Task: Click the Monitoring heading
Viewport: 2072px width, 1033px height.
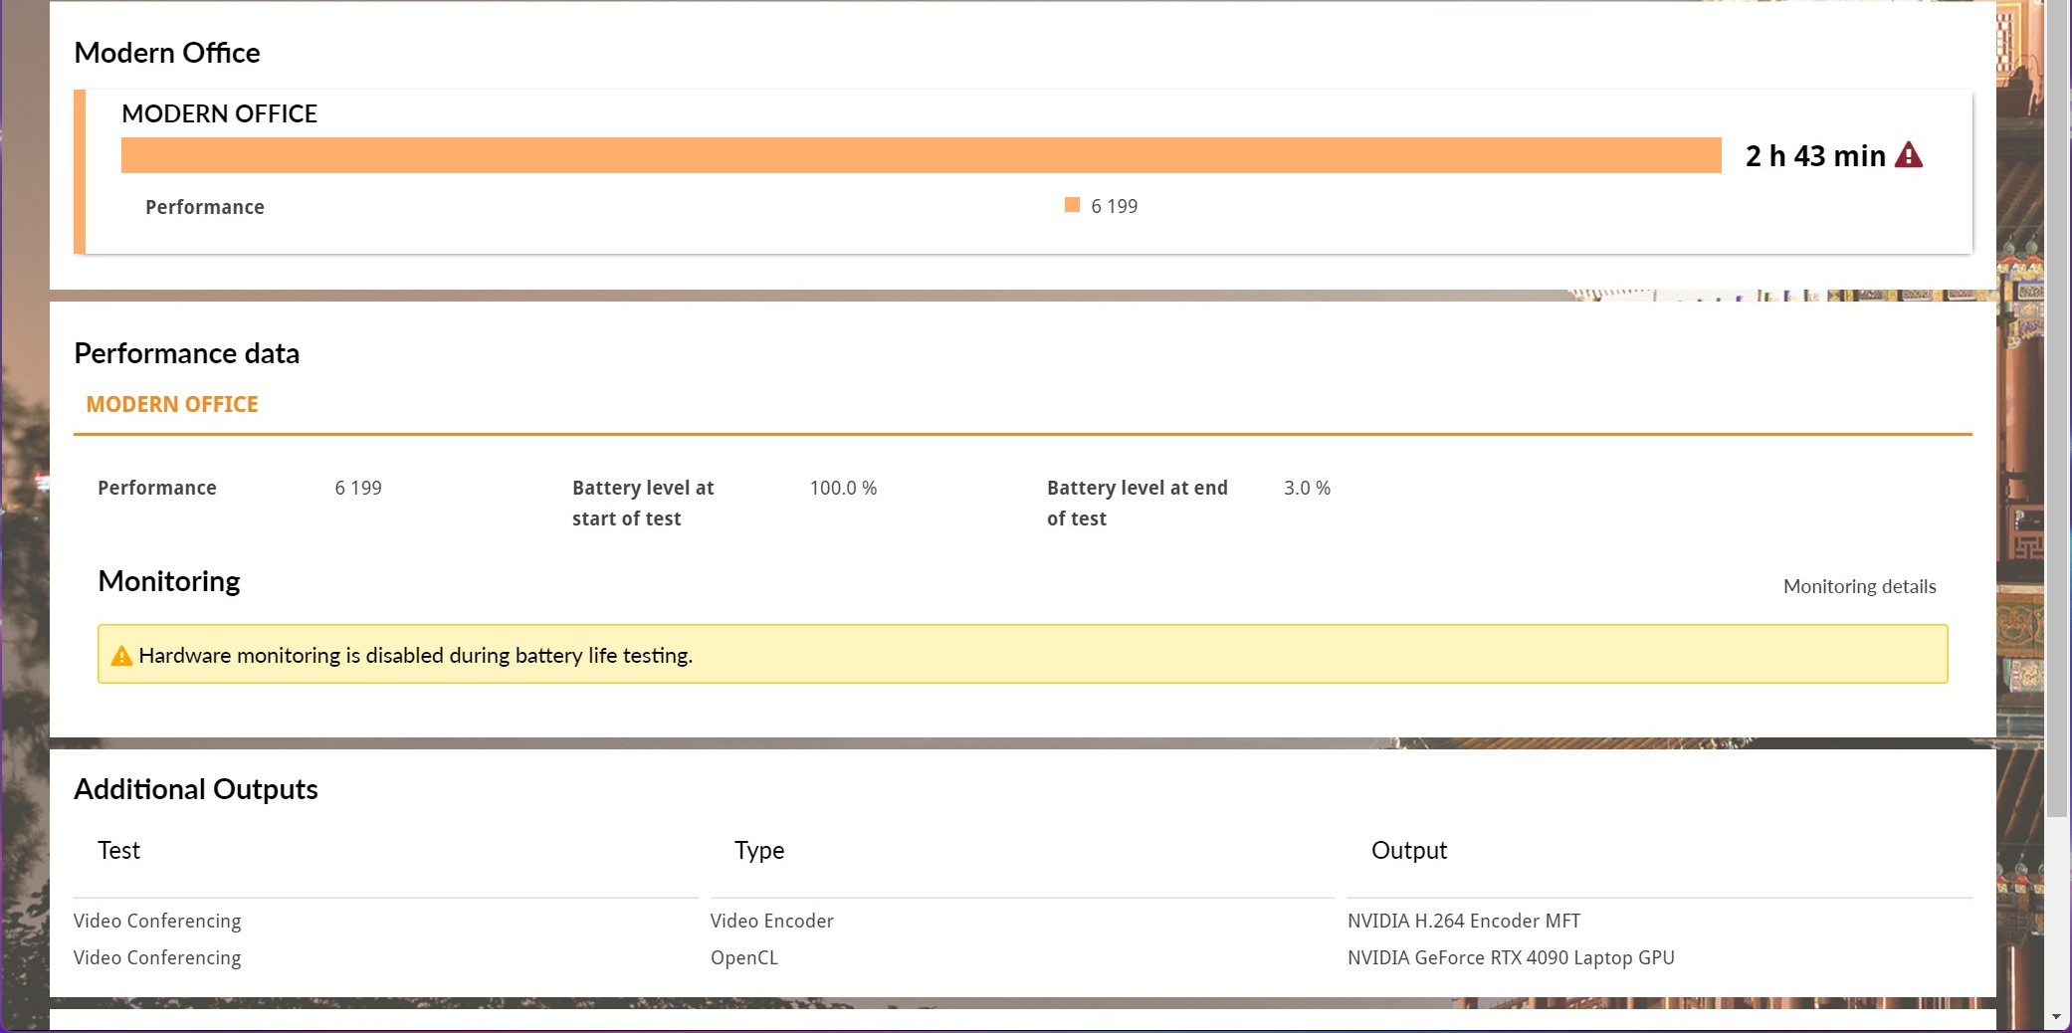Action: (x=169, y=581)
